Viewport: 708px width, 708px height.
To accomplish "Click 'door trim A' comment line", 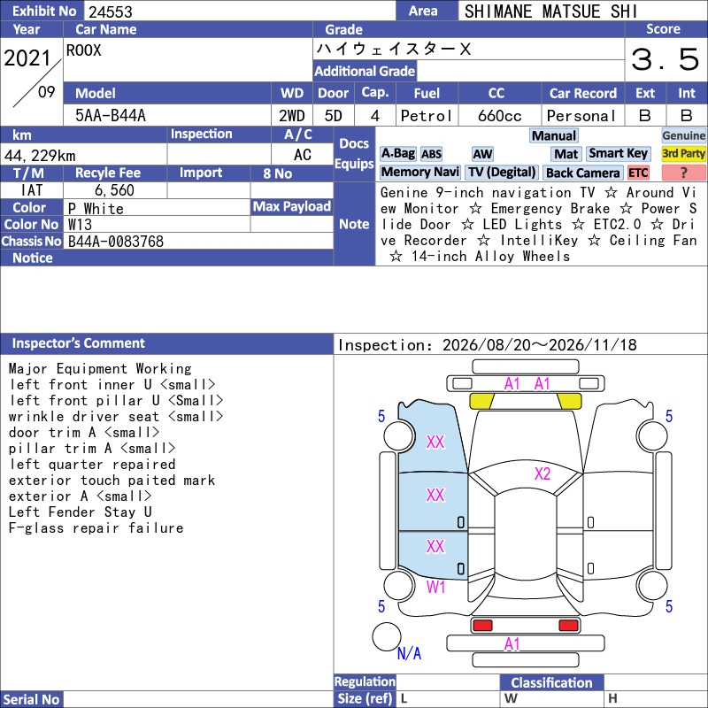I will (84, 432).
